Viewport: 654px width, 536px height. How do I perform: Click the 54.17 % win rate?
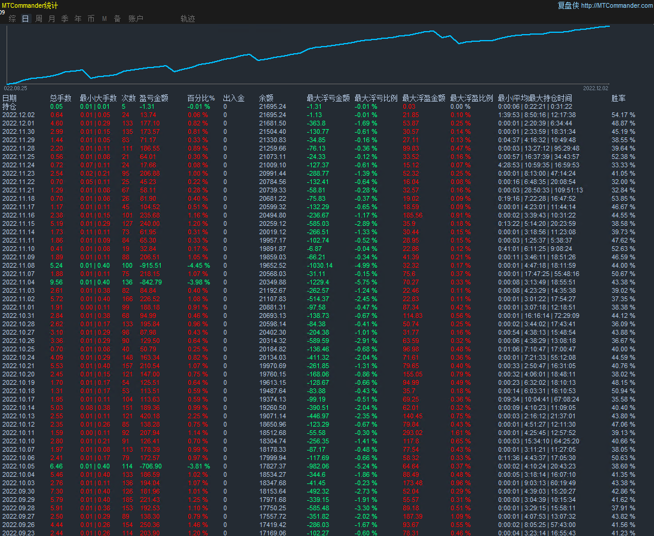click(623, 115)
